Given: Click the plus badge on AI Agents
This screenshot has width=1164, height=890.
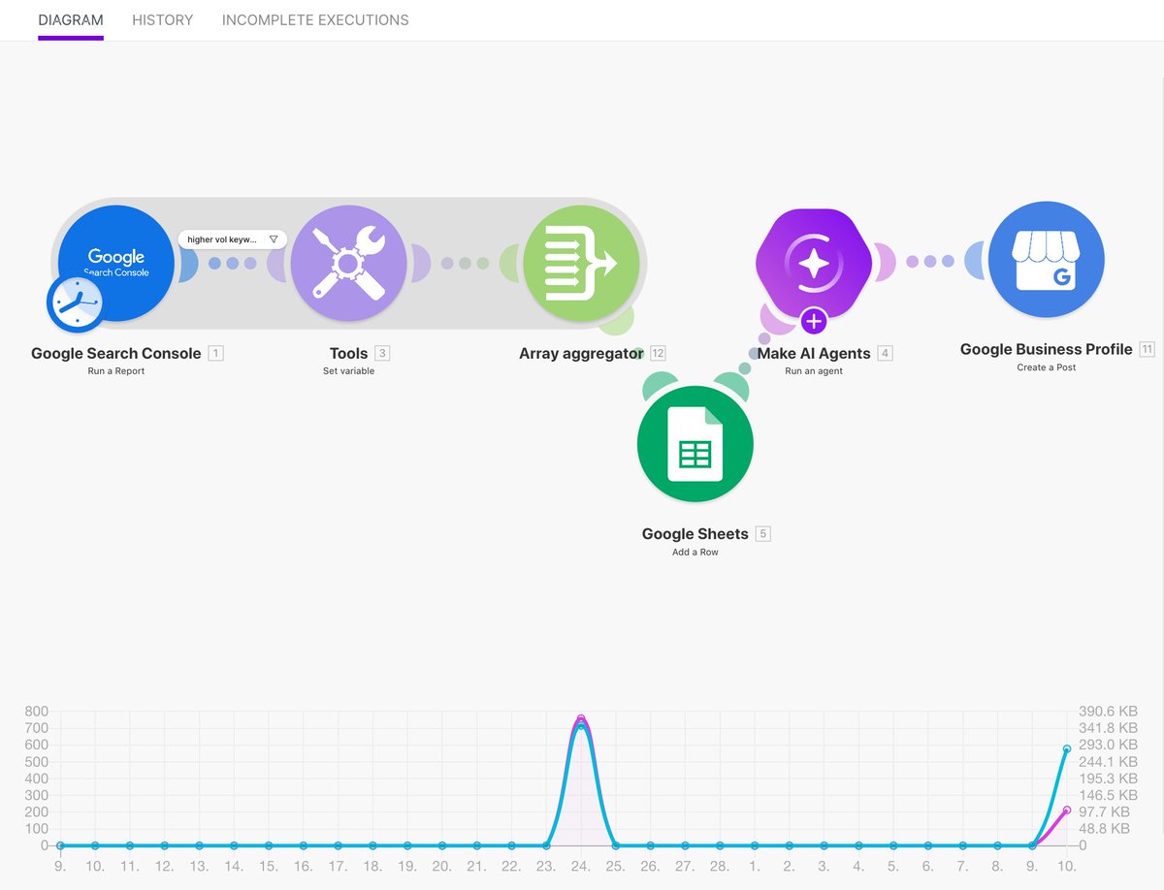Looking at the screenshot, I should pyautogui.click(x=814, y=321).
